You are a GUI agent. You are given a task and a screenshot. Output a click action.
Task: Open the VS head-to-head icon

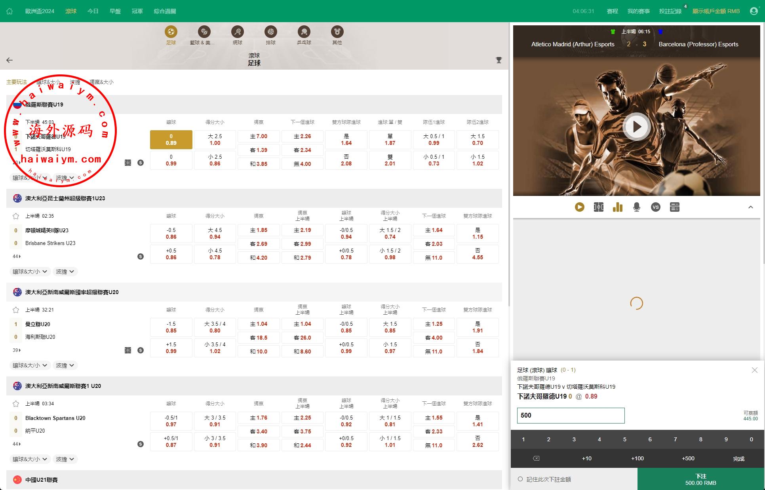tap(655, 207)
